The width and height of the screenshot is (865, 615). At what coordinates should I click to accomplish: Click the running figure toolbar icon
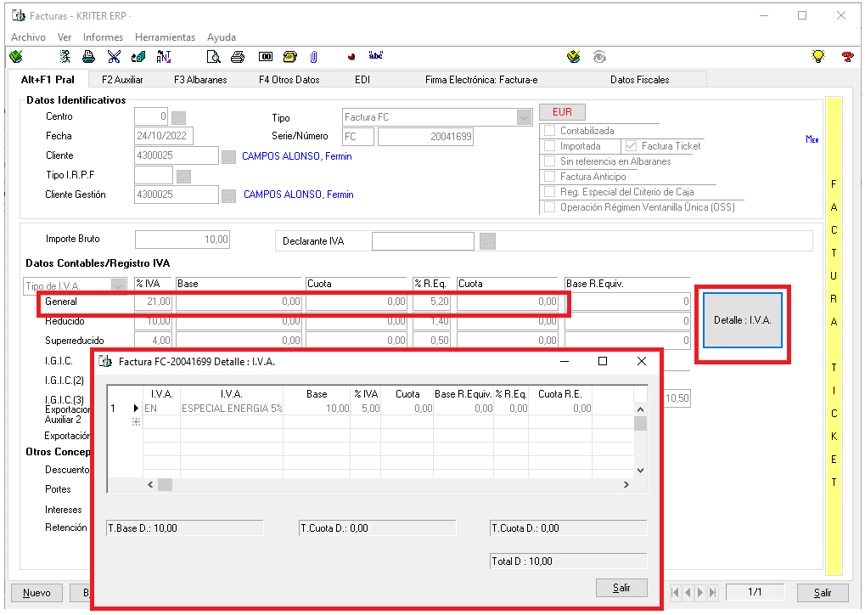[x=65, y=56]
